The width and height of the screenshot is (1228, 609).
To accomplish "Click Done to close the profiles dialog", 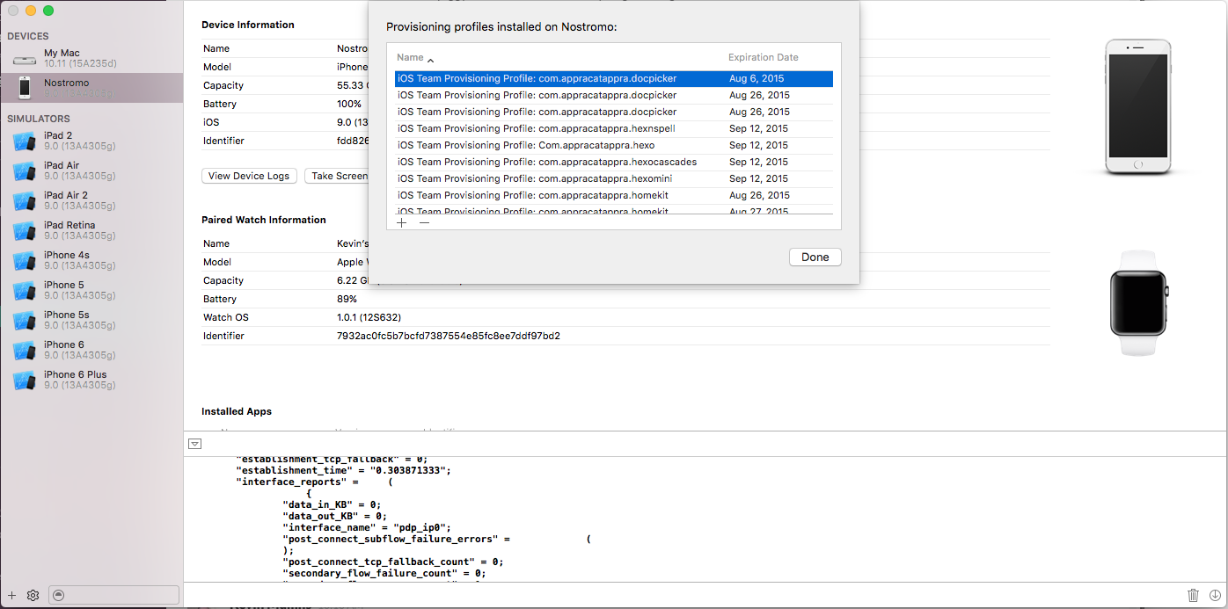I will (x=815, y=257).
